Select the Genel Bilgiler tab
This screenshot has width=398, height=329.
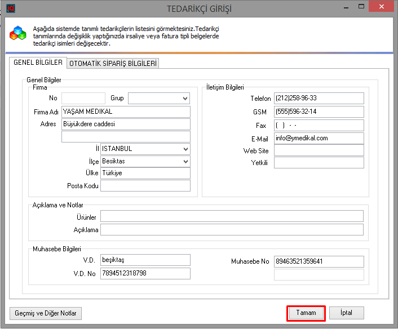coord(37,63)
